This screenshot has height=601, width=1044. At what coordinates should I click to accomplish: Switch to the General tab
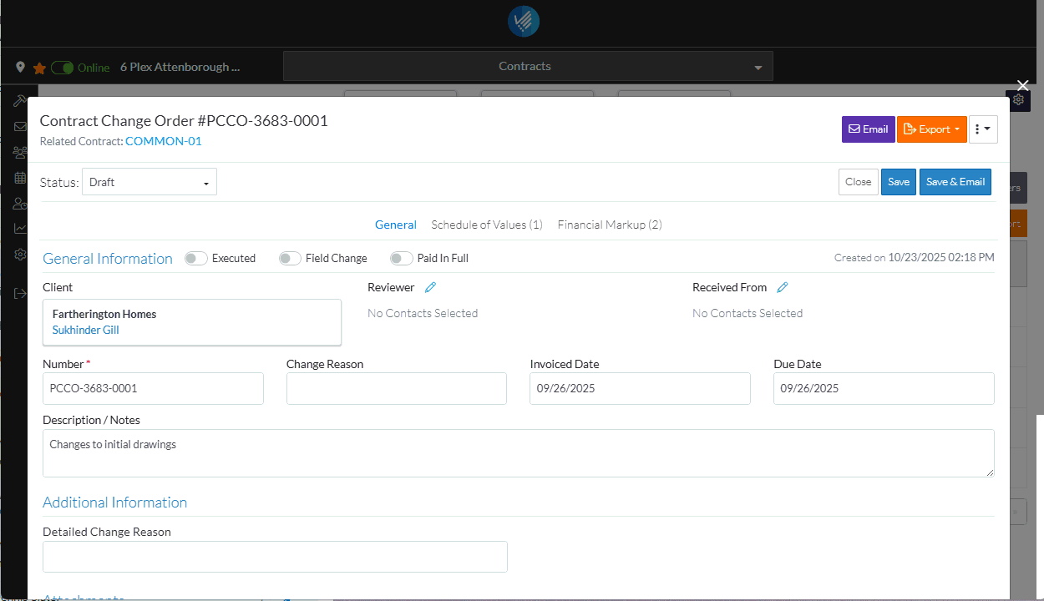396,225
